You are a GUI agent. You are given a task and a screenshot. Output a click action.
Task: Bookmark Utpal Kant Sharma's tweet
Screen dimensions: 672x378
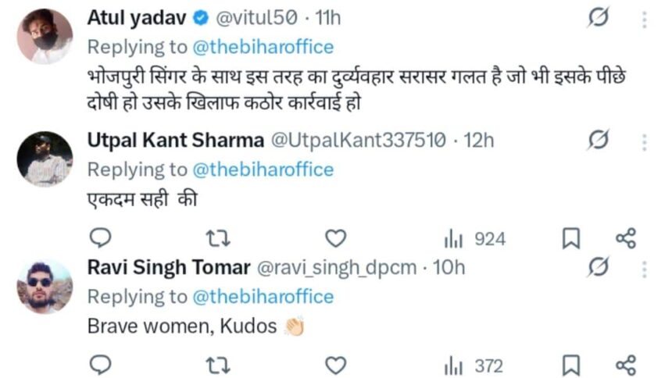pyautogui.click(x=571, y=238)
